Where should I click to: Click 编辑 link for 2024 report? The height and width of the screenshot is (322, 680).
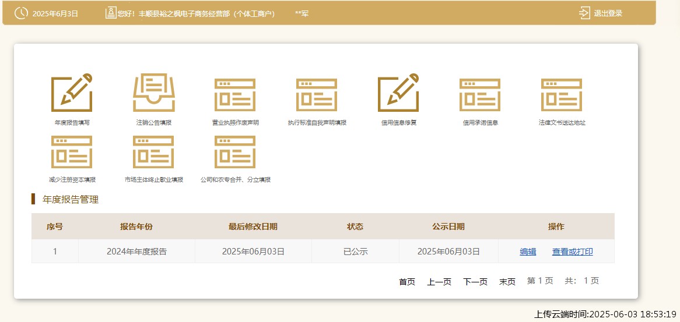(528, 252)
